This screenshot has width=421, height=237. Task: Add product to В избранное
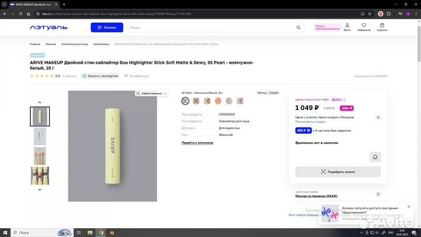(136, 76)
